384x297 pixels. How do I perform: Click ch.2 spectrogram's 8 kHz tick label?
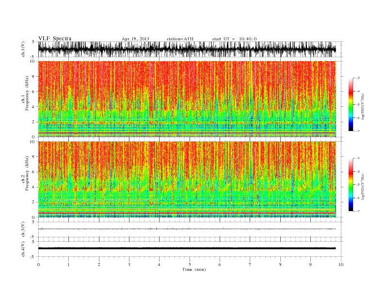click(x=34, y=157)
